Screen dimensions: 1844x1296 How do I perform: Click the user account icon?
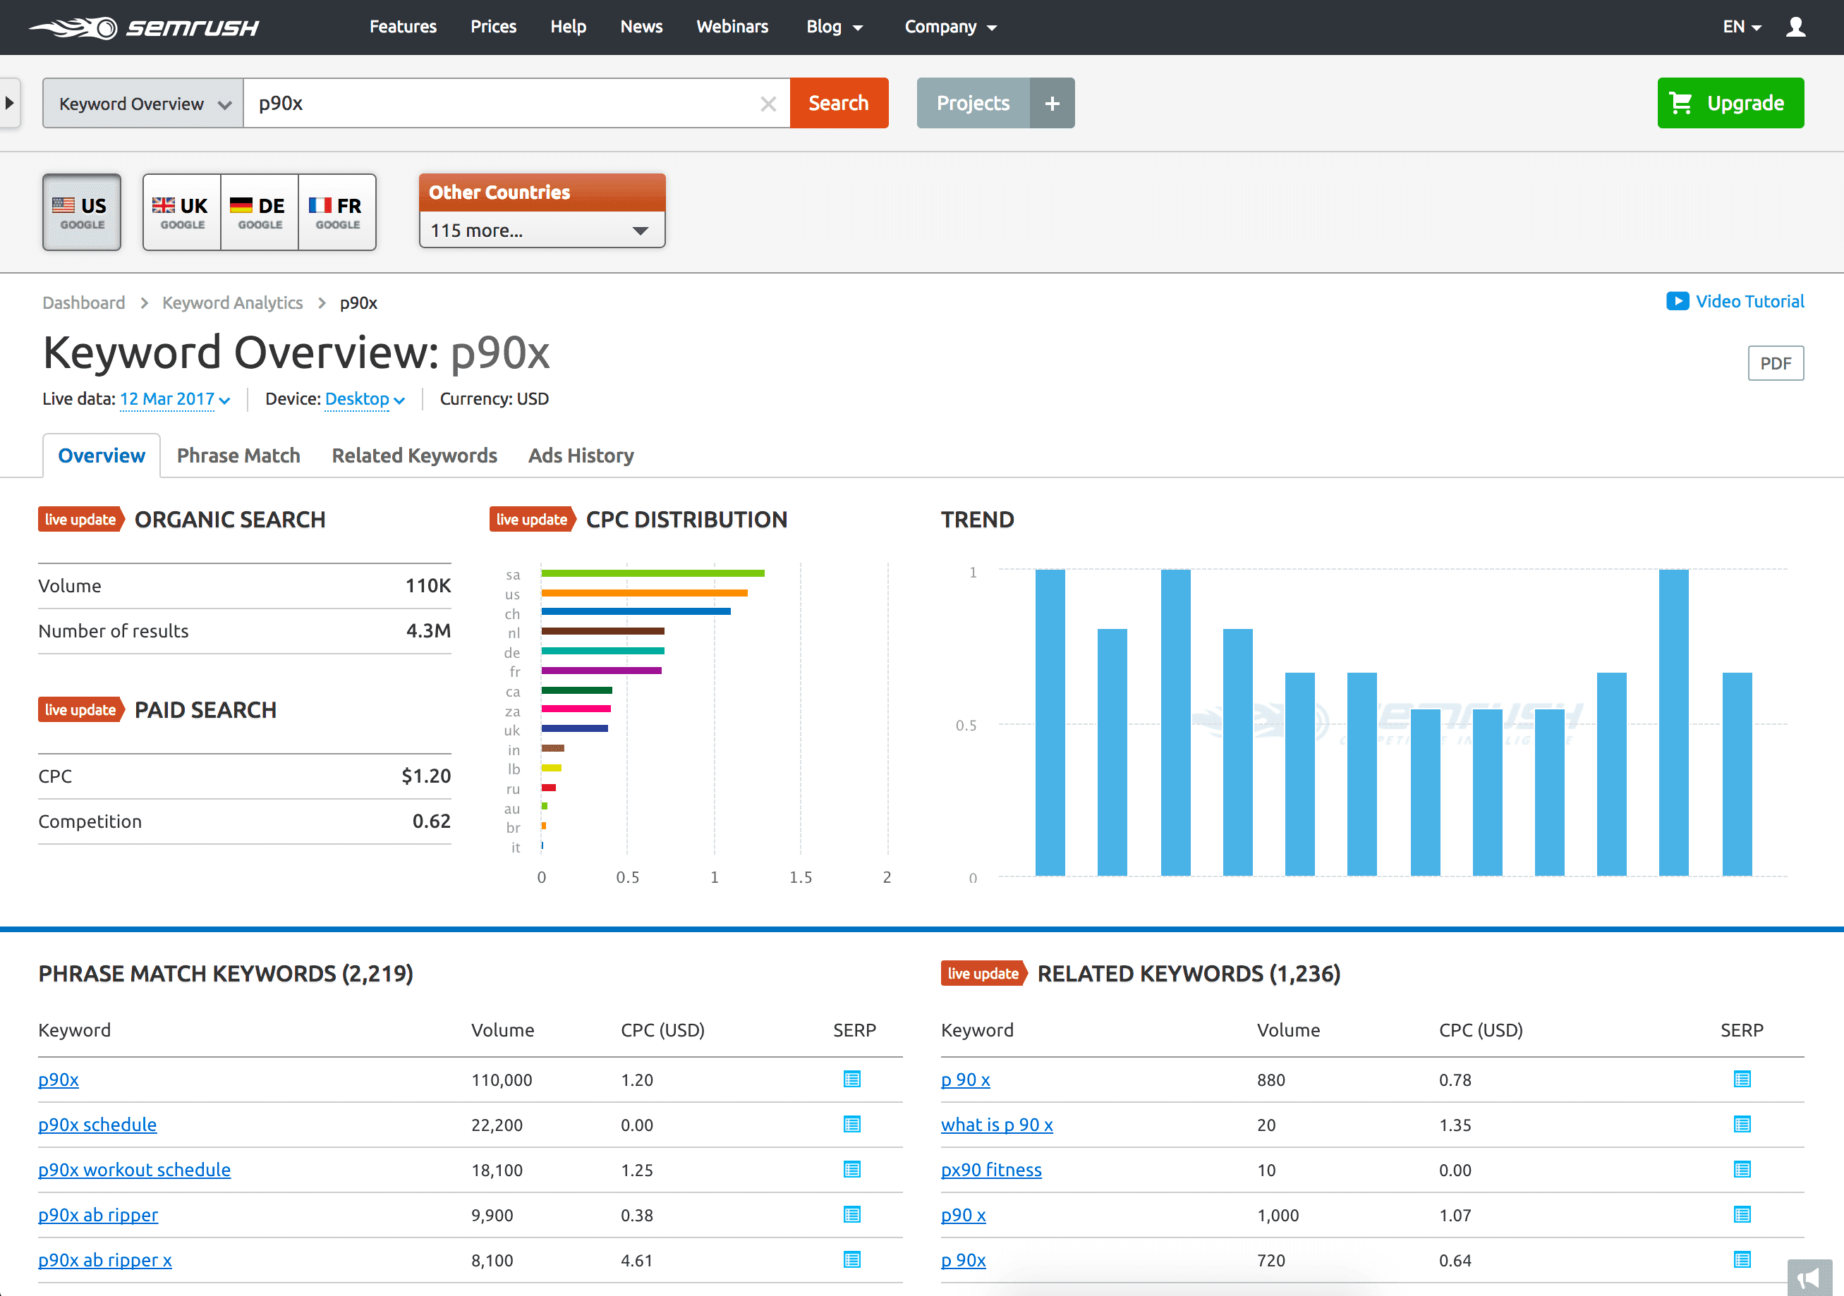click(1796, 27)
